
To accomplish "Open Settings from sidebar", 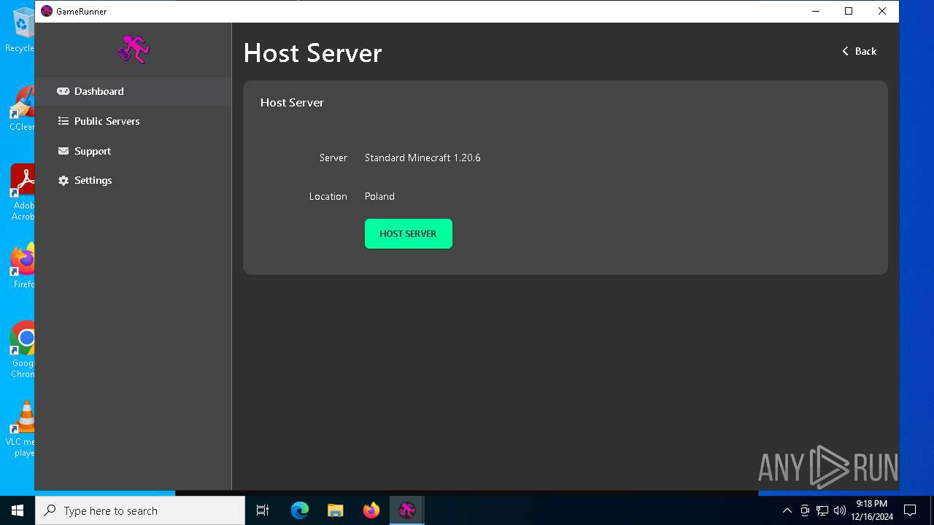I will tap(134, 180).
